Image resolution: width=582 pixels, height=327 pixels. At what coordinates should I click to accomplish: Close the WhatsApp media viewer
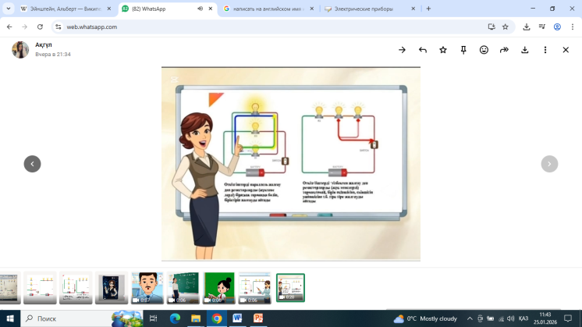click(x=566, y=50)
